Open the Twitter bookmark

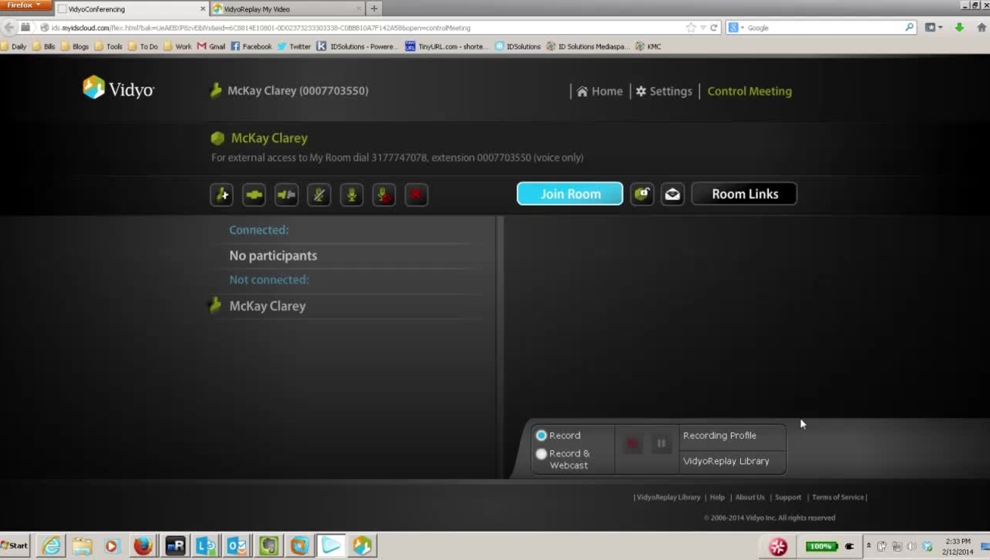pos(294,46)
